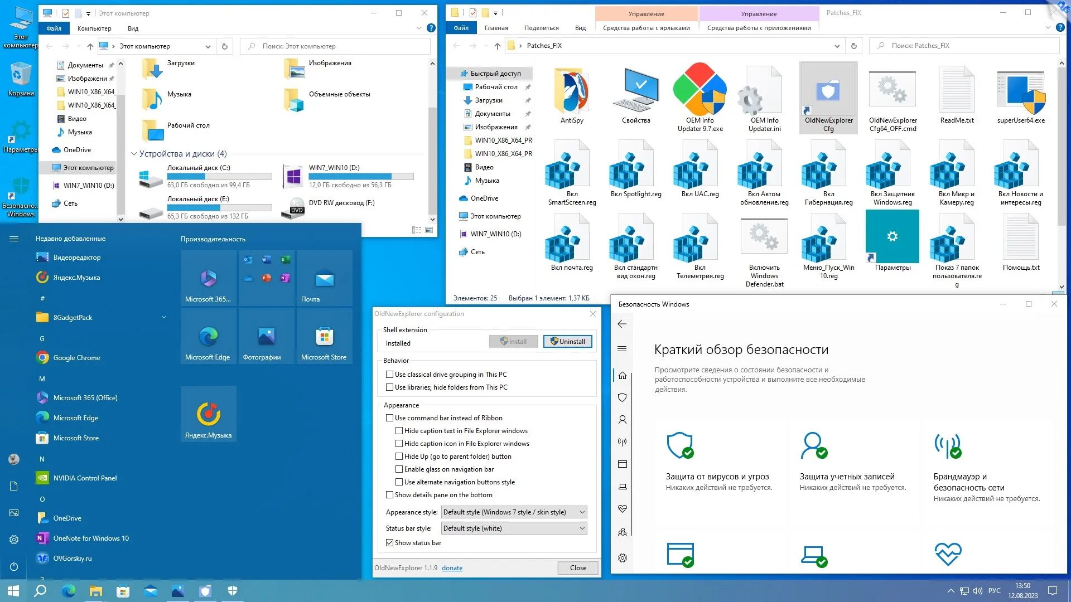This screenshot has height=602, width=1071.
Task: Uncheck Show status bar option
Action: point(390,543)
